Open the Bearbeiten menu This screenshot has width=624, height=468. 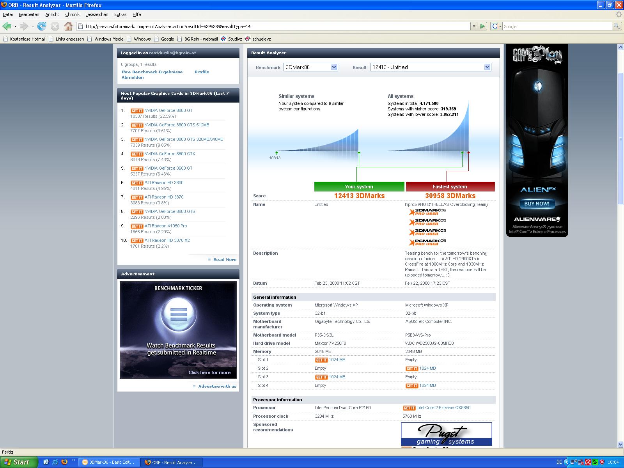coord(29,14)
